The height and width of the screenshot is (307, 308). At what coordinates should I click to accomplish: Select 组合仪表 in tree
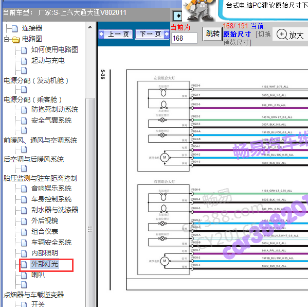pos(45,231)
